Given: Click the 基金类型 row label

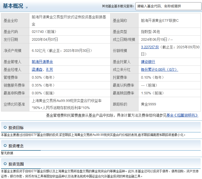Looking at the screenshot, I should [120, 32].
